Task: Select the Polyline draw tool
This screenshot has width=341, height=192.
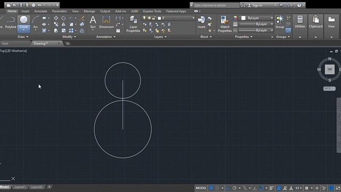Action: [11, 22]
